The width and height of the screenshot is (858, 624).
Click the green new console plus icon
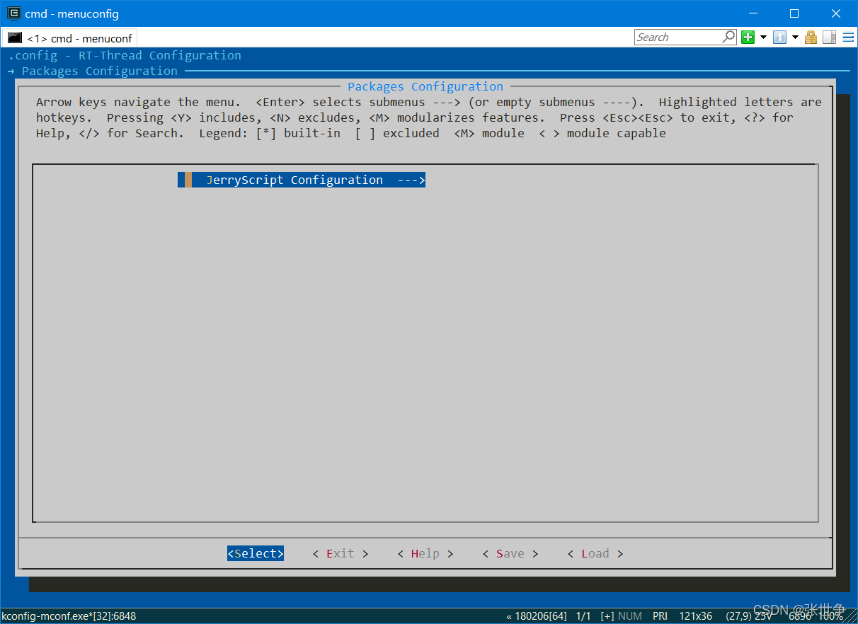(x=748, y=37)
